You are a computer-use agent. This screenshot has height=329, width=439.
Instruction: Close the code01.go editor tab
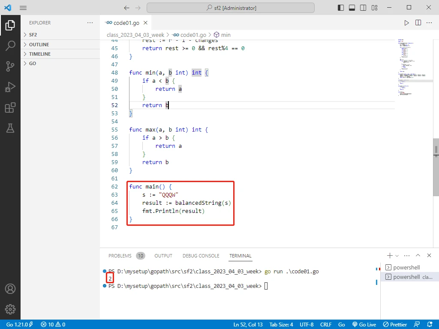145,23
